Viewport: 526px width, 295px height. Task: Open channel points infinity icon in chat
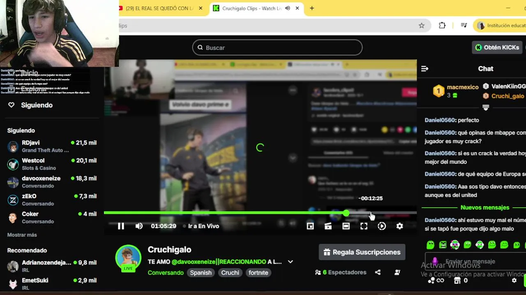pyautogui.click(x=436, y=281)
